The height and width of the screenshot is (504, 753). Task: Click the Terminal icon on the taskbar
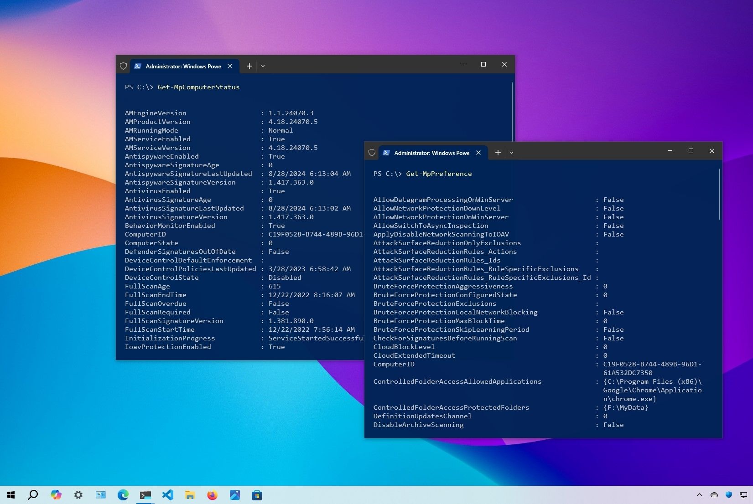[x=145, y=495]
